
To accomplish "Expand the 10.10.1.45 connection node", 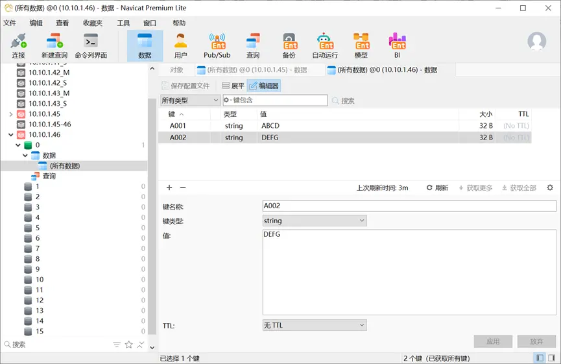I will click(11, 114).
